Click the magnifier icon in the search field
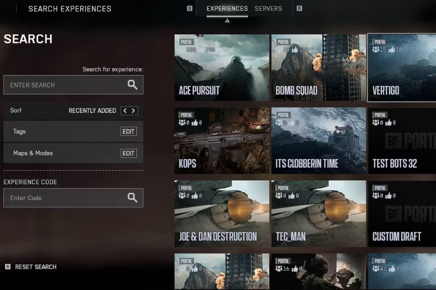 point(132,85)
